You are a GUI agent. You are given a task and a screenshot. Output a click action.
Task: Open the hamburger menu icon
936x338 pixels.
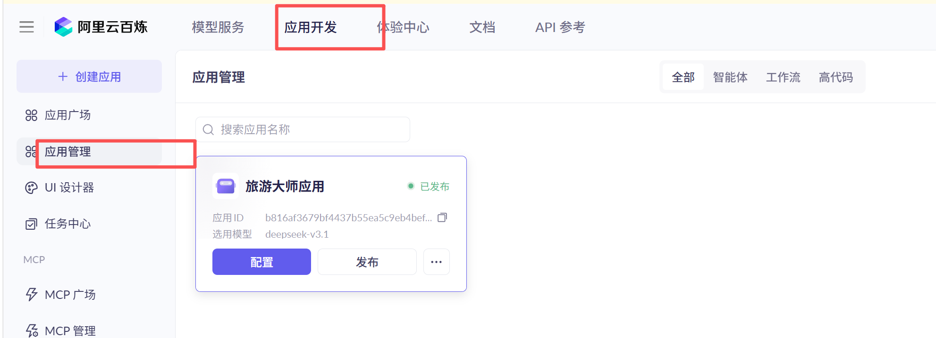click(x=26, y=27)
